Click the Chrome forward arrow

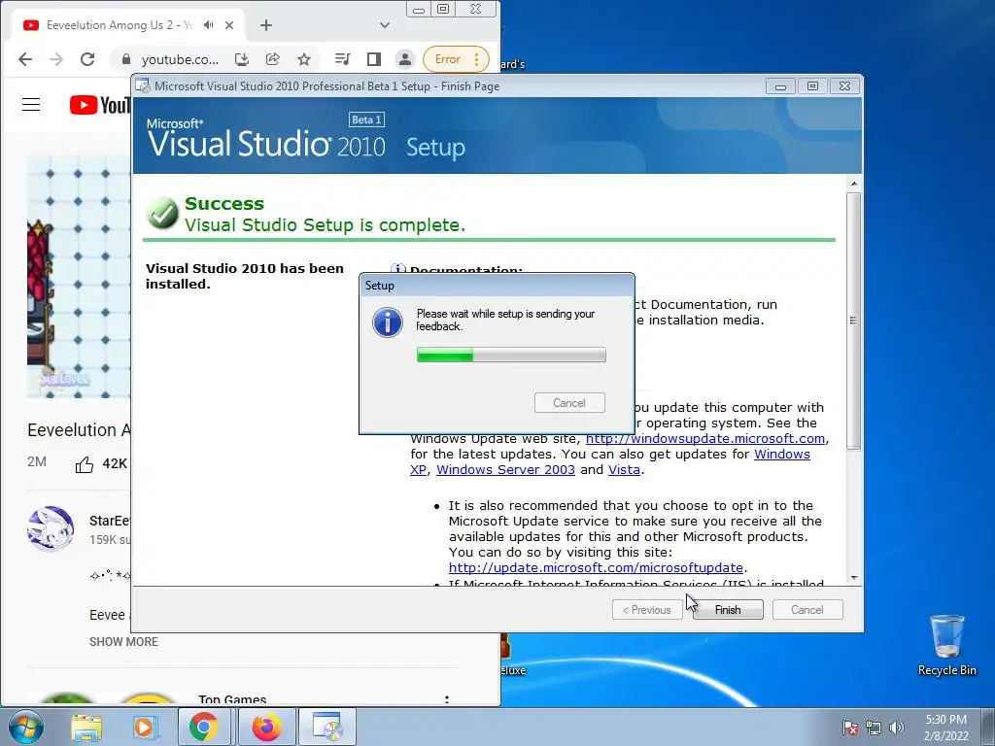56,59
